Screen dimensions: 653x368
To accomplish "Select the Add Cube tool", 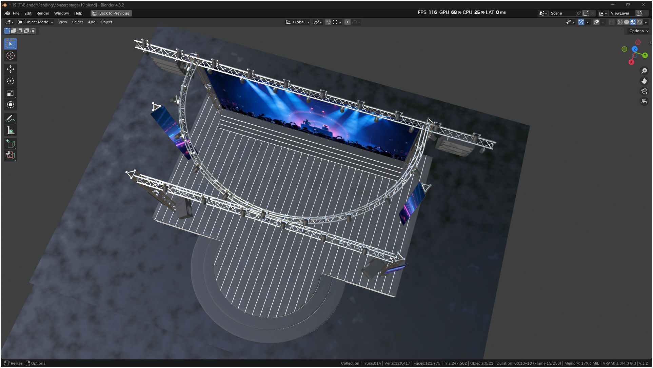I will click(x=11, y=144).
